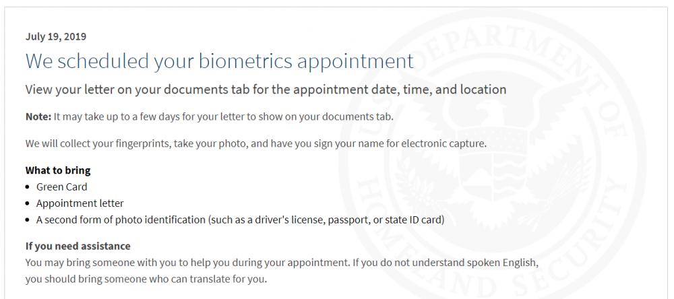The width and height of the screenshot is (674, 299).
Task: Select the Green Card list item
Action: click(x=61, y=187)
